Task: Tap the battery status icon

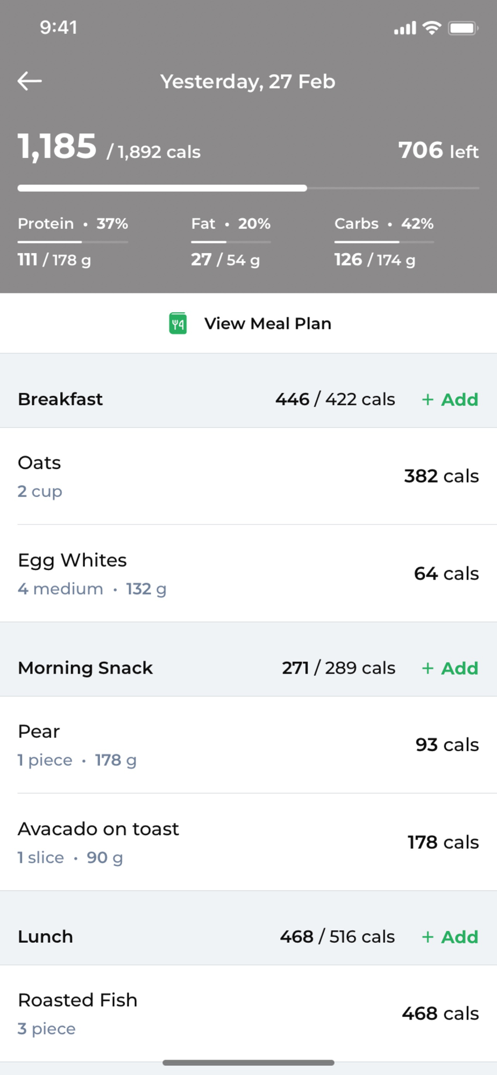Action: pyautogui.click(x=463, y=28)
